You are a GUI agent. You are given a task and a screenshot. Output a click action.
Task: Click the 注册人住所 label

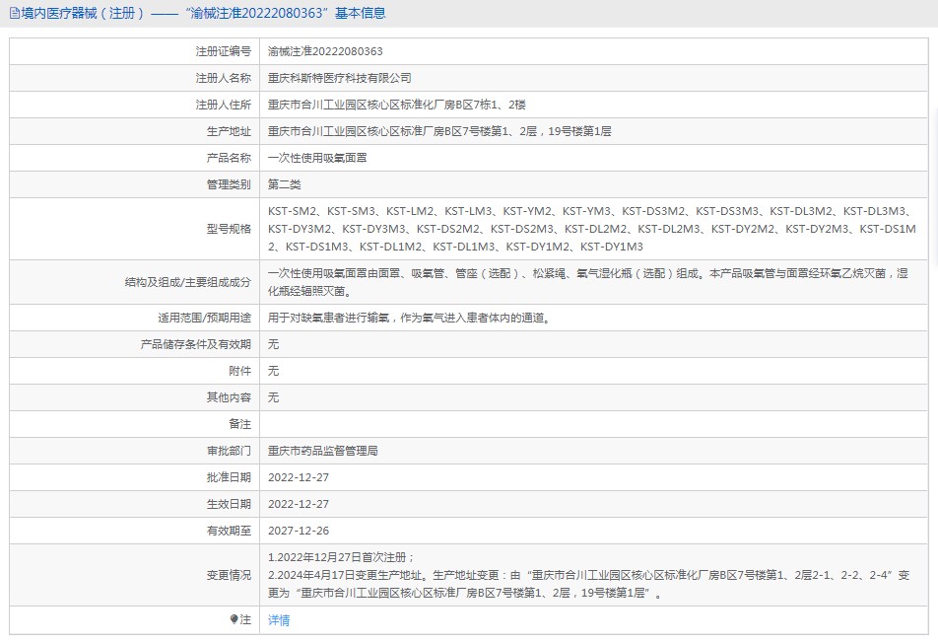click(x=223, y=105)
